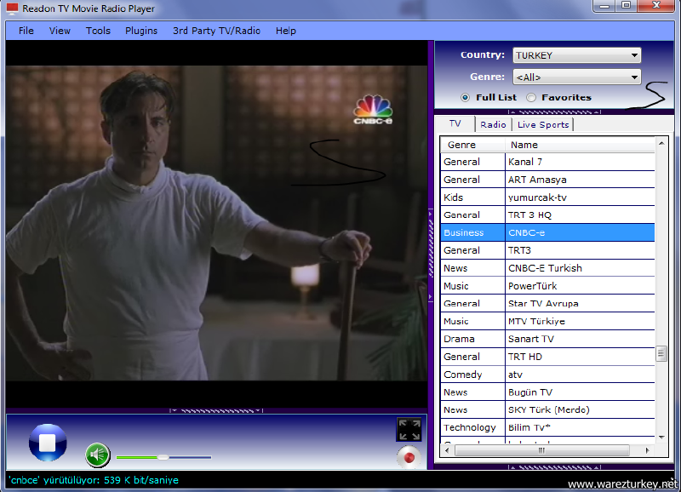Select the Full List radio button
The width and height of the screenshot is (681, 492).
tap(465, 98)
